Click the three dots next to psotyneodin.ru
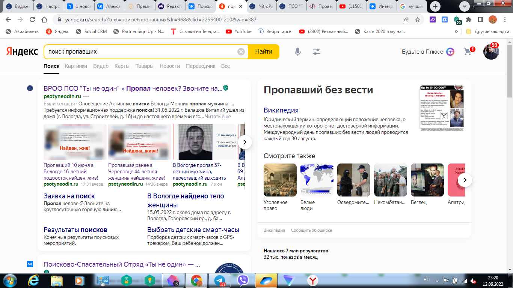Viewport: 513px width, 288px height. point(86,96)
